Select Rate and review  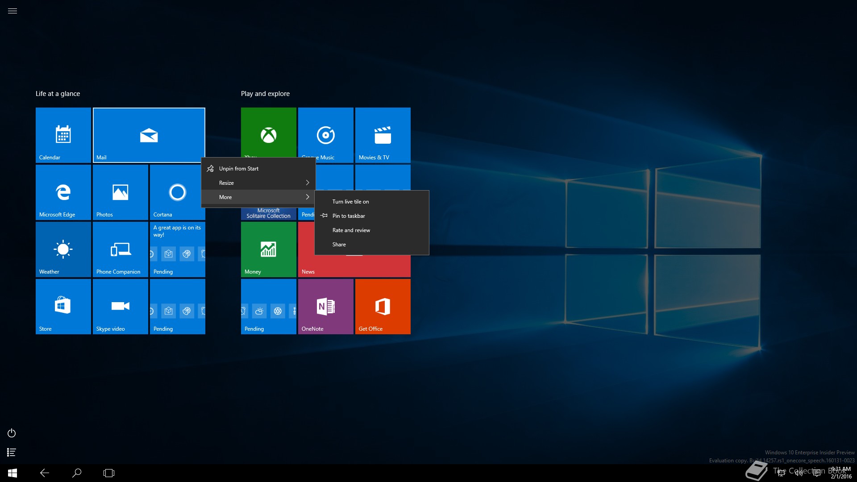pos(372,230)
